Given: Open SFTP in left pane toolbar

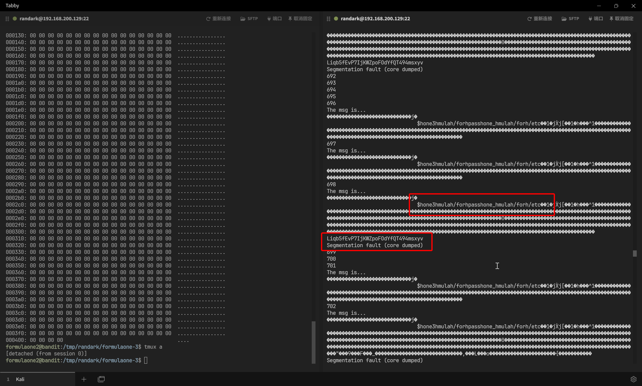Looking at the screenshot, I should (x=249, y=19).
